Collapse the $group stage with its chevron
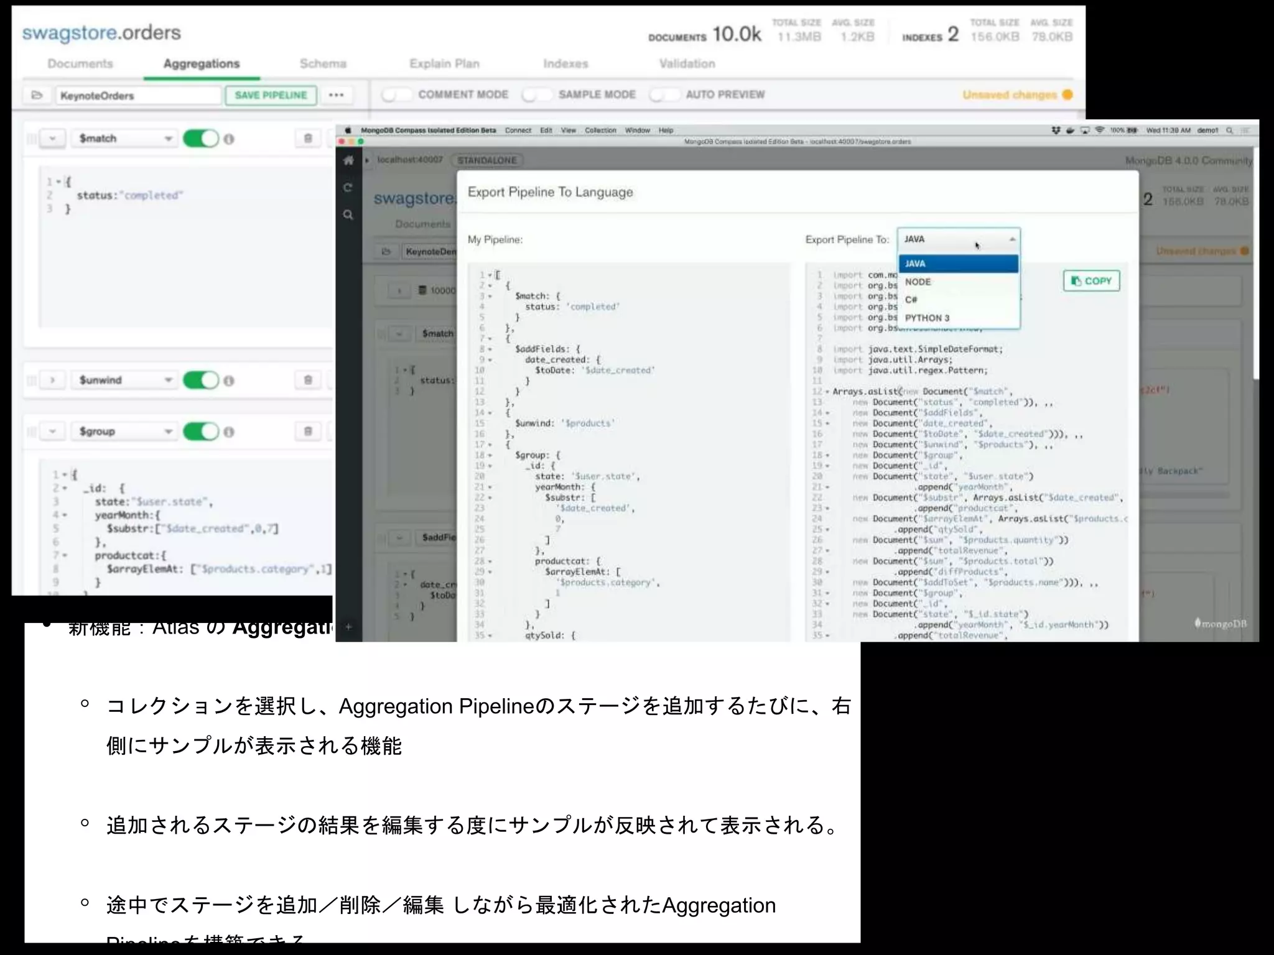 (52, 431)
